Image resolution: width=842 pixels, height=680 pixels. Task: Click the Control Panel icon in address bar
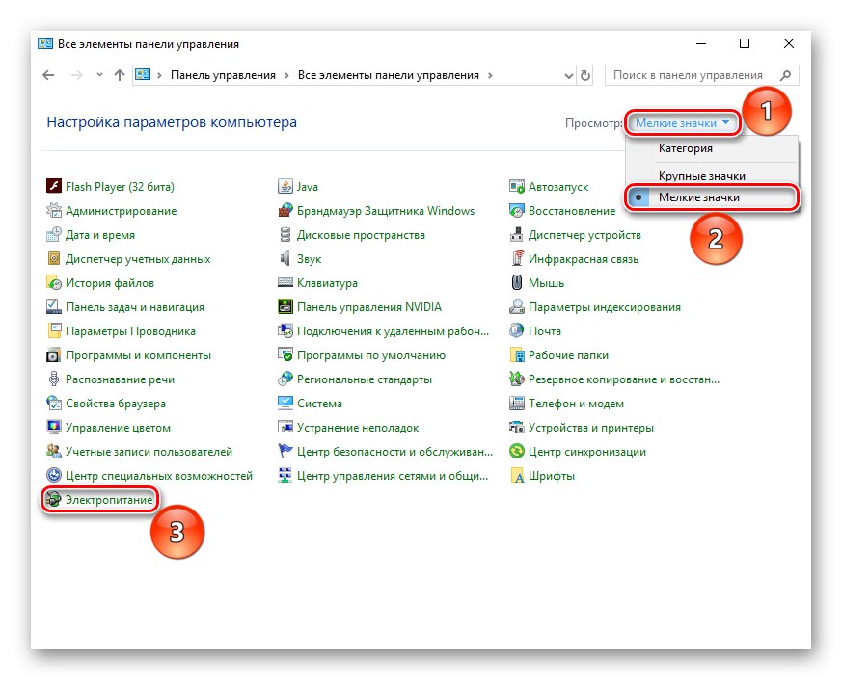[x=143, y=74]
